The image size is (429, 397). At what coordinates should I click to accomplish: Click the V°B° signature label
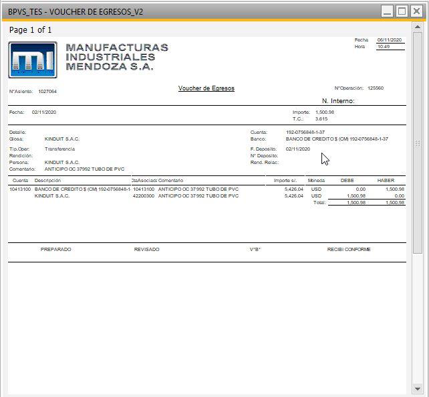[255, 249]
